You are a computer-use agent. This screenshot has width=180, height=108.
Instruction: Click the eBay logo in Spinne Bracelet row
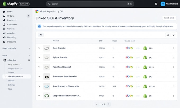pyautogui.click(x=129, y=57)
